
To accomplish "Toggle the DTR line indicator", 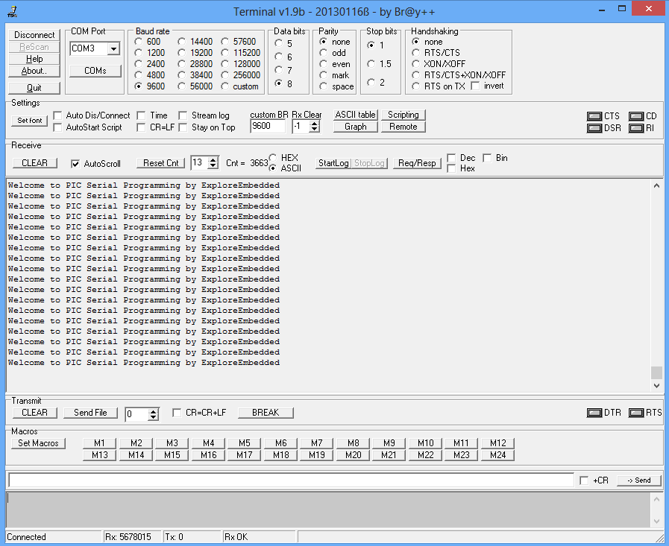I will 594,413.
